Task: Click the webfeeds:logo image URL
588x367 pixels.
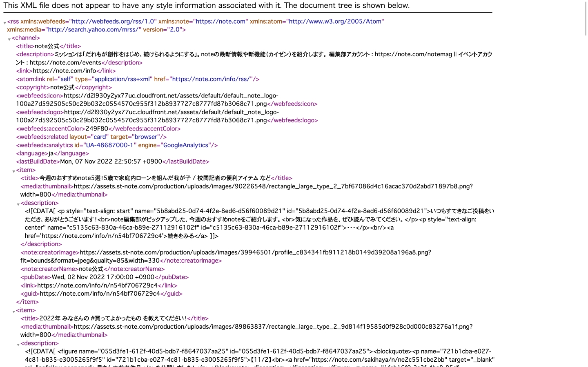Action: pos(171,112)
